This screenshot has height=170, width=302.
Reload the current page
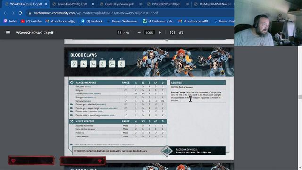click(20, 13)
